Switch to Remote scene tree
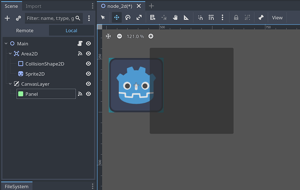Screen dimensions: 300x190 click(25, 30)
